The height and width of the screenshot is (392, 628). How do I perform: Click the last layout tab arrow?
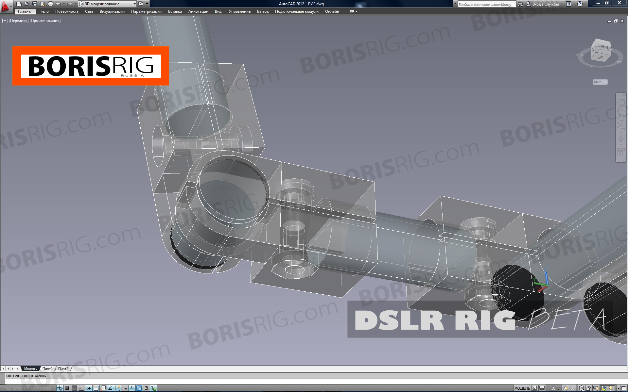click(x=17, y=369)
